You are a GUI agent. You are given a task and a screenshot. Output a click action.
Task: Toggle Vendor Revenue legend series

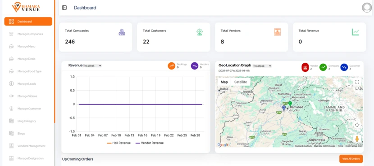[x=150, y=143]
